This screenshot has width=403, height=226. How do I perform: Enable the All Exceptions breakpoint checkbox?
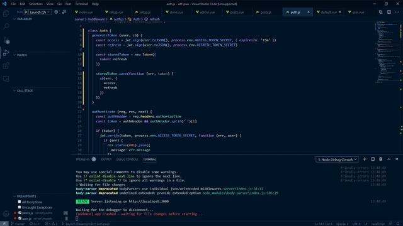20,202
